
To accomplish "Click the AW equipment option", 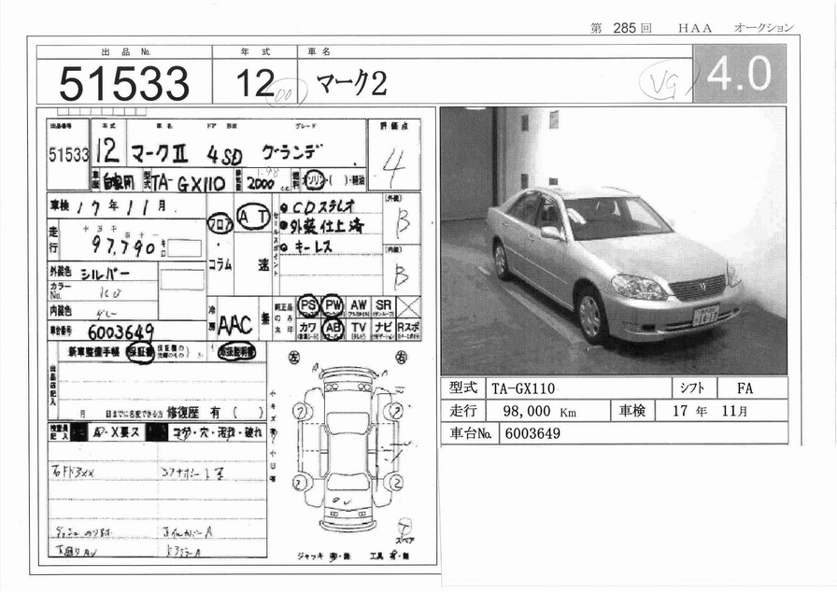I will 358,307.
